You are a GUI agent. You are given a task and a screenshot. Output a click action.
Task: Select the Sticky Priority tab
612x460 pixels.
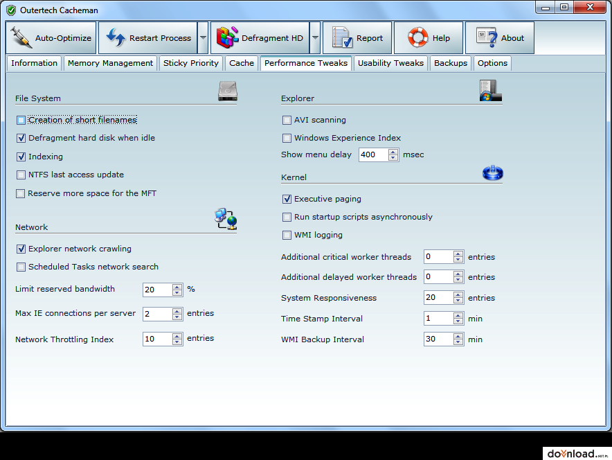191,63
